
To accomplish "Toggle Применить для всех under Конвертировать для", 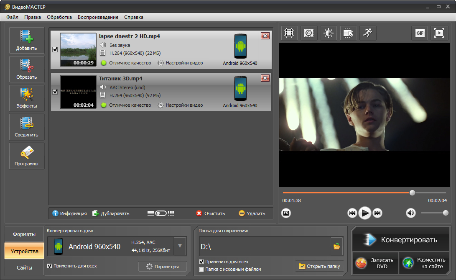I will [x=49, y=266].
